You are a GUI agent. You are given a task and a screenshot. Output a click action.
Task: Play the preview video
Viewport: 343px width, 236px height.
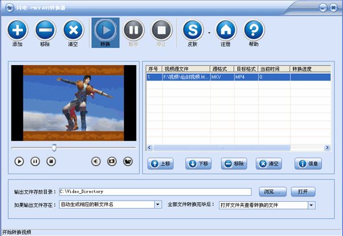[x=19, y=162]
